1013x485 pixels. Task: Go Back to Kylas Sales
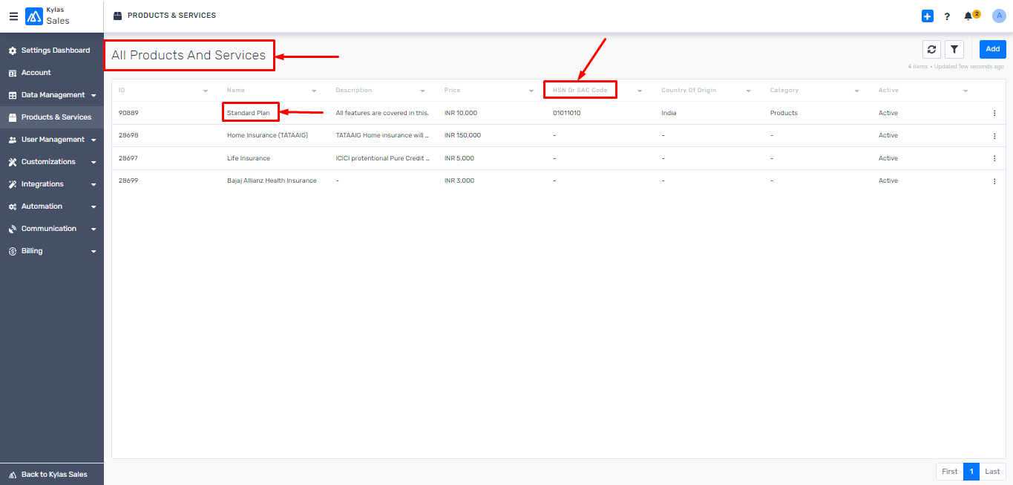(x=52, y=475)
